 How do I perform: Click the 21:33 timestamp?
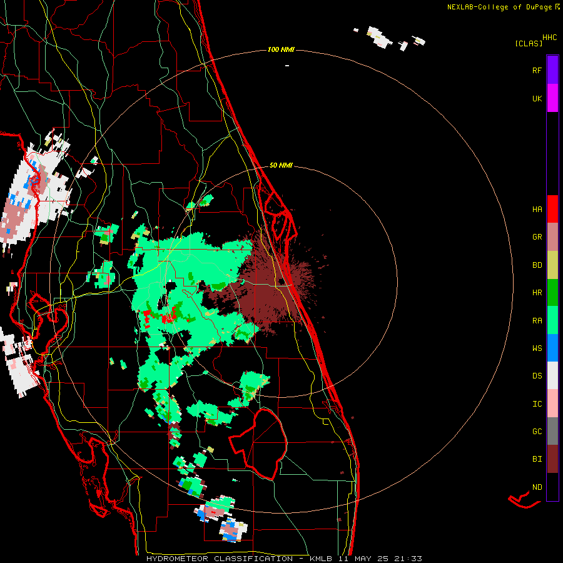[x=408, y=559]
